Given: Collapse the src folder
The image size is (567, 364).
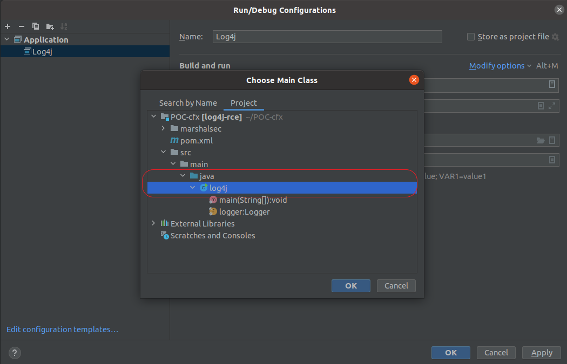Looking at the screenshot, I should coord(164,152).
